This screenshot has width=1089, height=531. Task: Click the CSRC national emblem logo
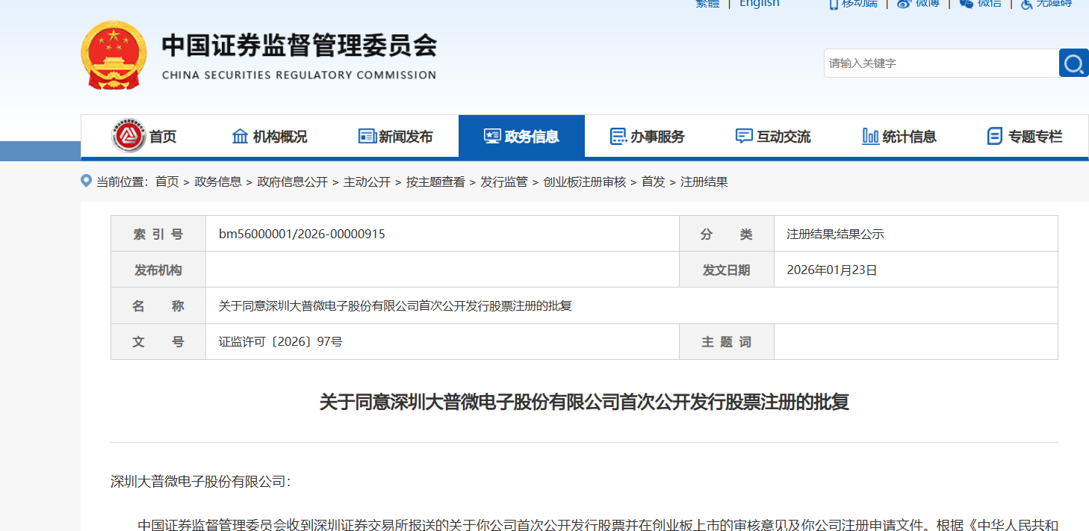[x=114, y=55]
